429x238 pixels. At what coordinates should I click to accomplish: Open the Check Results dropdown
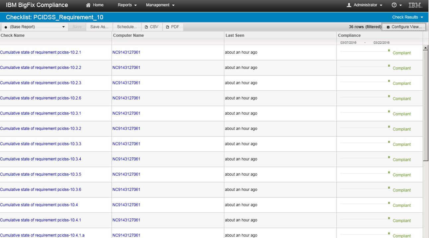(408, 17)
